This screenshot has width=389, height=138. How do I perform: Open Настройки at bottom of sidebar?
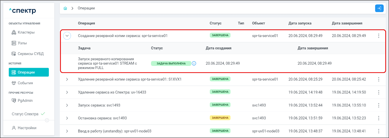click(27, 128)
